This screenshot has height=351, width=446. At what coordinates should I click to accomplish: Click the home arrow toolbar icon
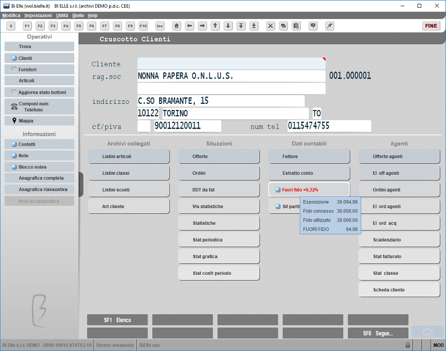point(177,26)
